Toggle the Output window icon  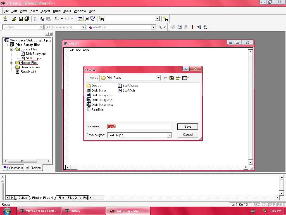(87, 19)
